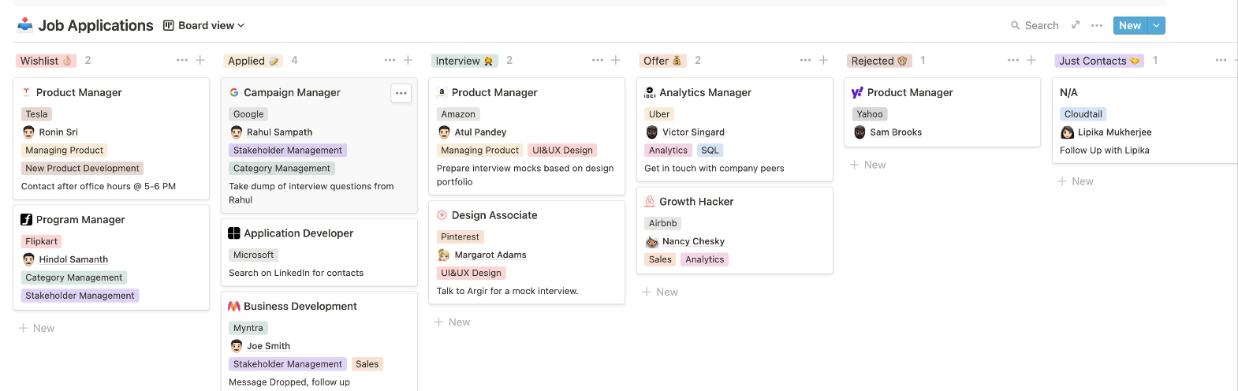
Task: Open Board view dropdown
Action: [203, 25]
